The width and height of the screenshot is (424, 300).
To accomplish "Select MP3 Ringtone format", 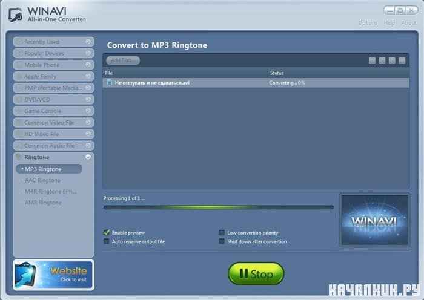I will [49, 169].
